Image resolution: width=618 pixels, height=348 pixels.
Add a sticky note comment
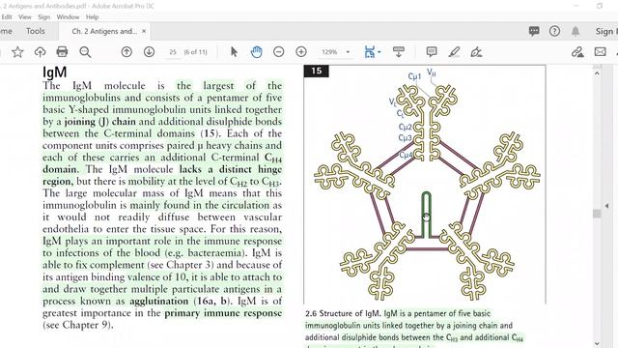coord(432,51)
